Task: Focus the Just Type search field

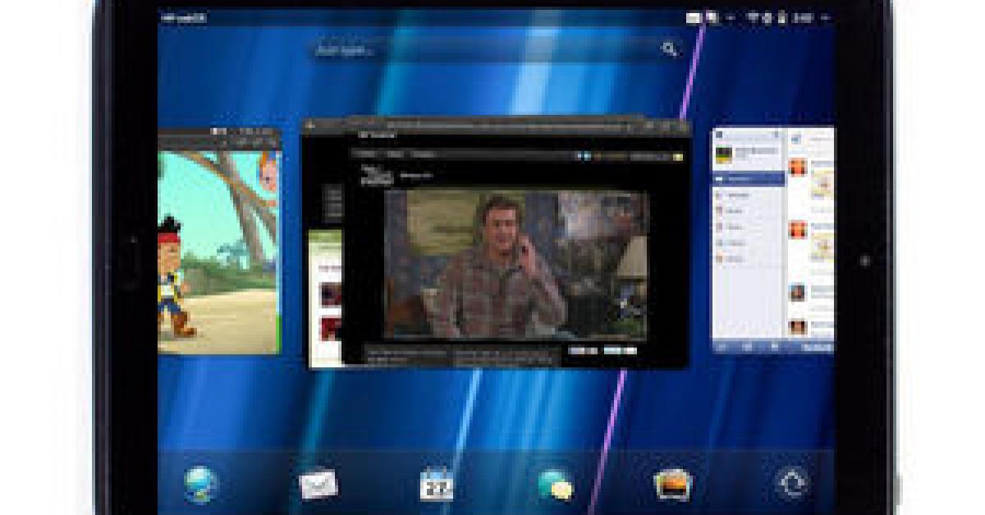Action: (x=497, y=49)
